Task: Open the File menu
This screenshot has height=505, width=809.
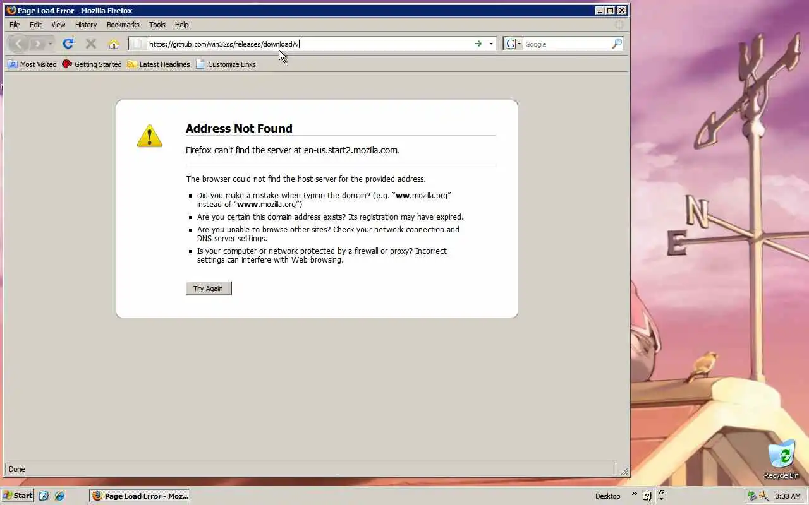Action: click(x=15, y=25)
